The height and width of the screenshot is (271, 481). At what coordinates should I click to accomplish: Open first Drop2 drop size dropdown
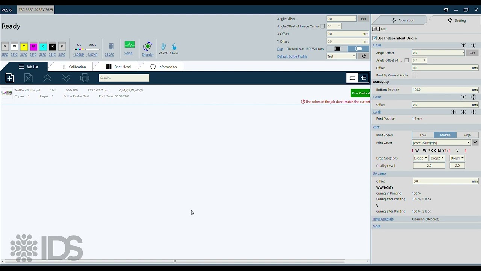coord(420,158)
